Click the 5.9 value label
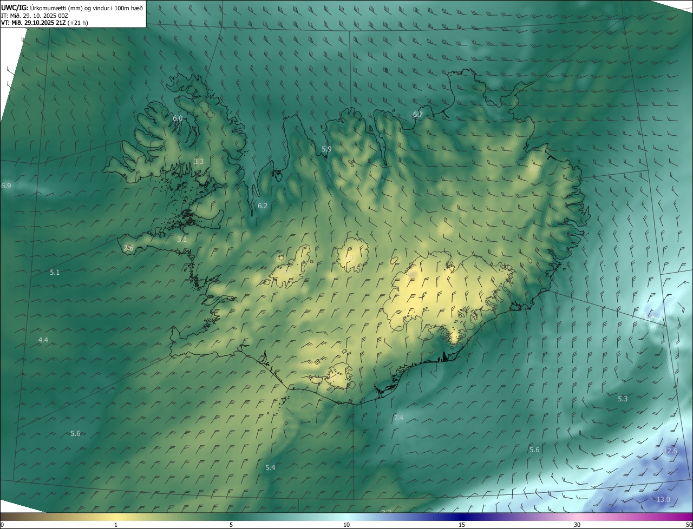The width and height of the screenshot is (693, 529). [x=326, y=149]
